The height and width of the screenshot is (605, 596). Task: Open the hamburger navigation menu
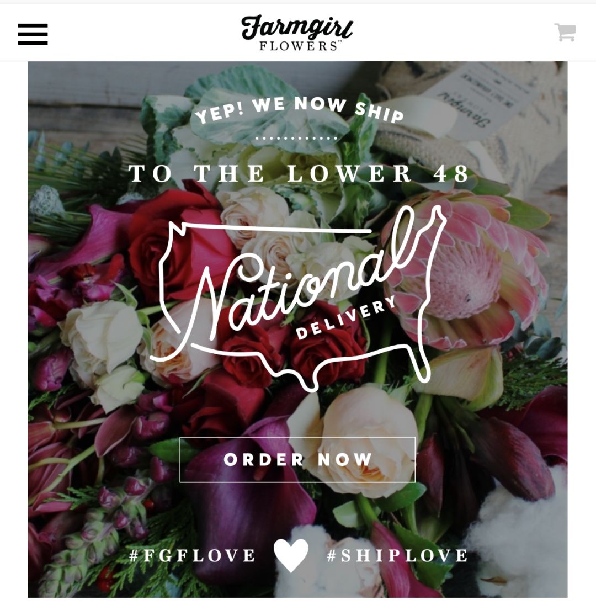pos(33,34)
